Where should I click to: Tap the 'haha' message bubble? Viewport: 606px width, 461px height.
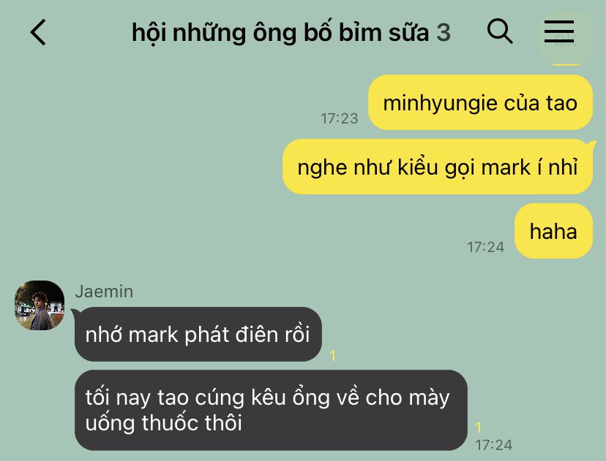coord(553,231)
